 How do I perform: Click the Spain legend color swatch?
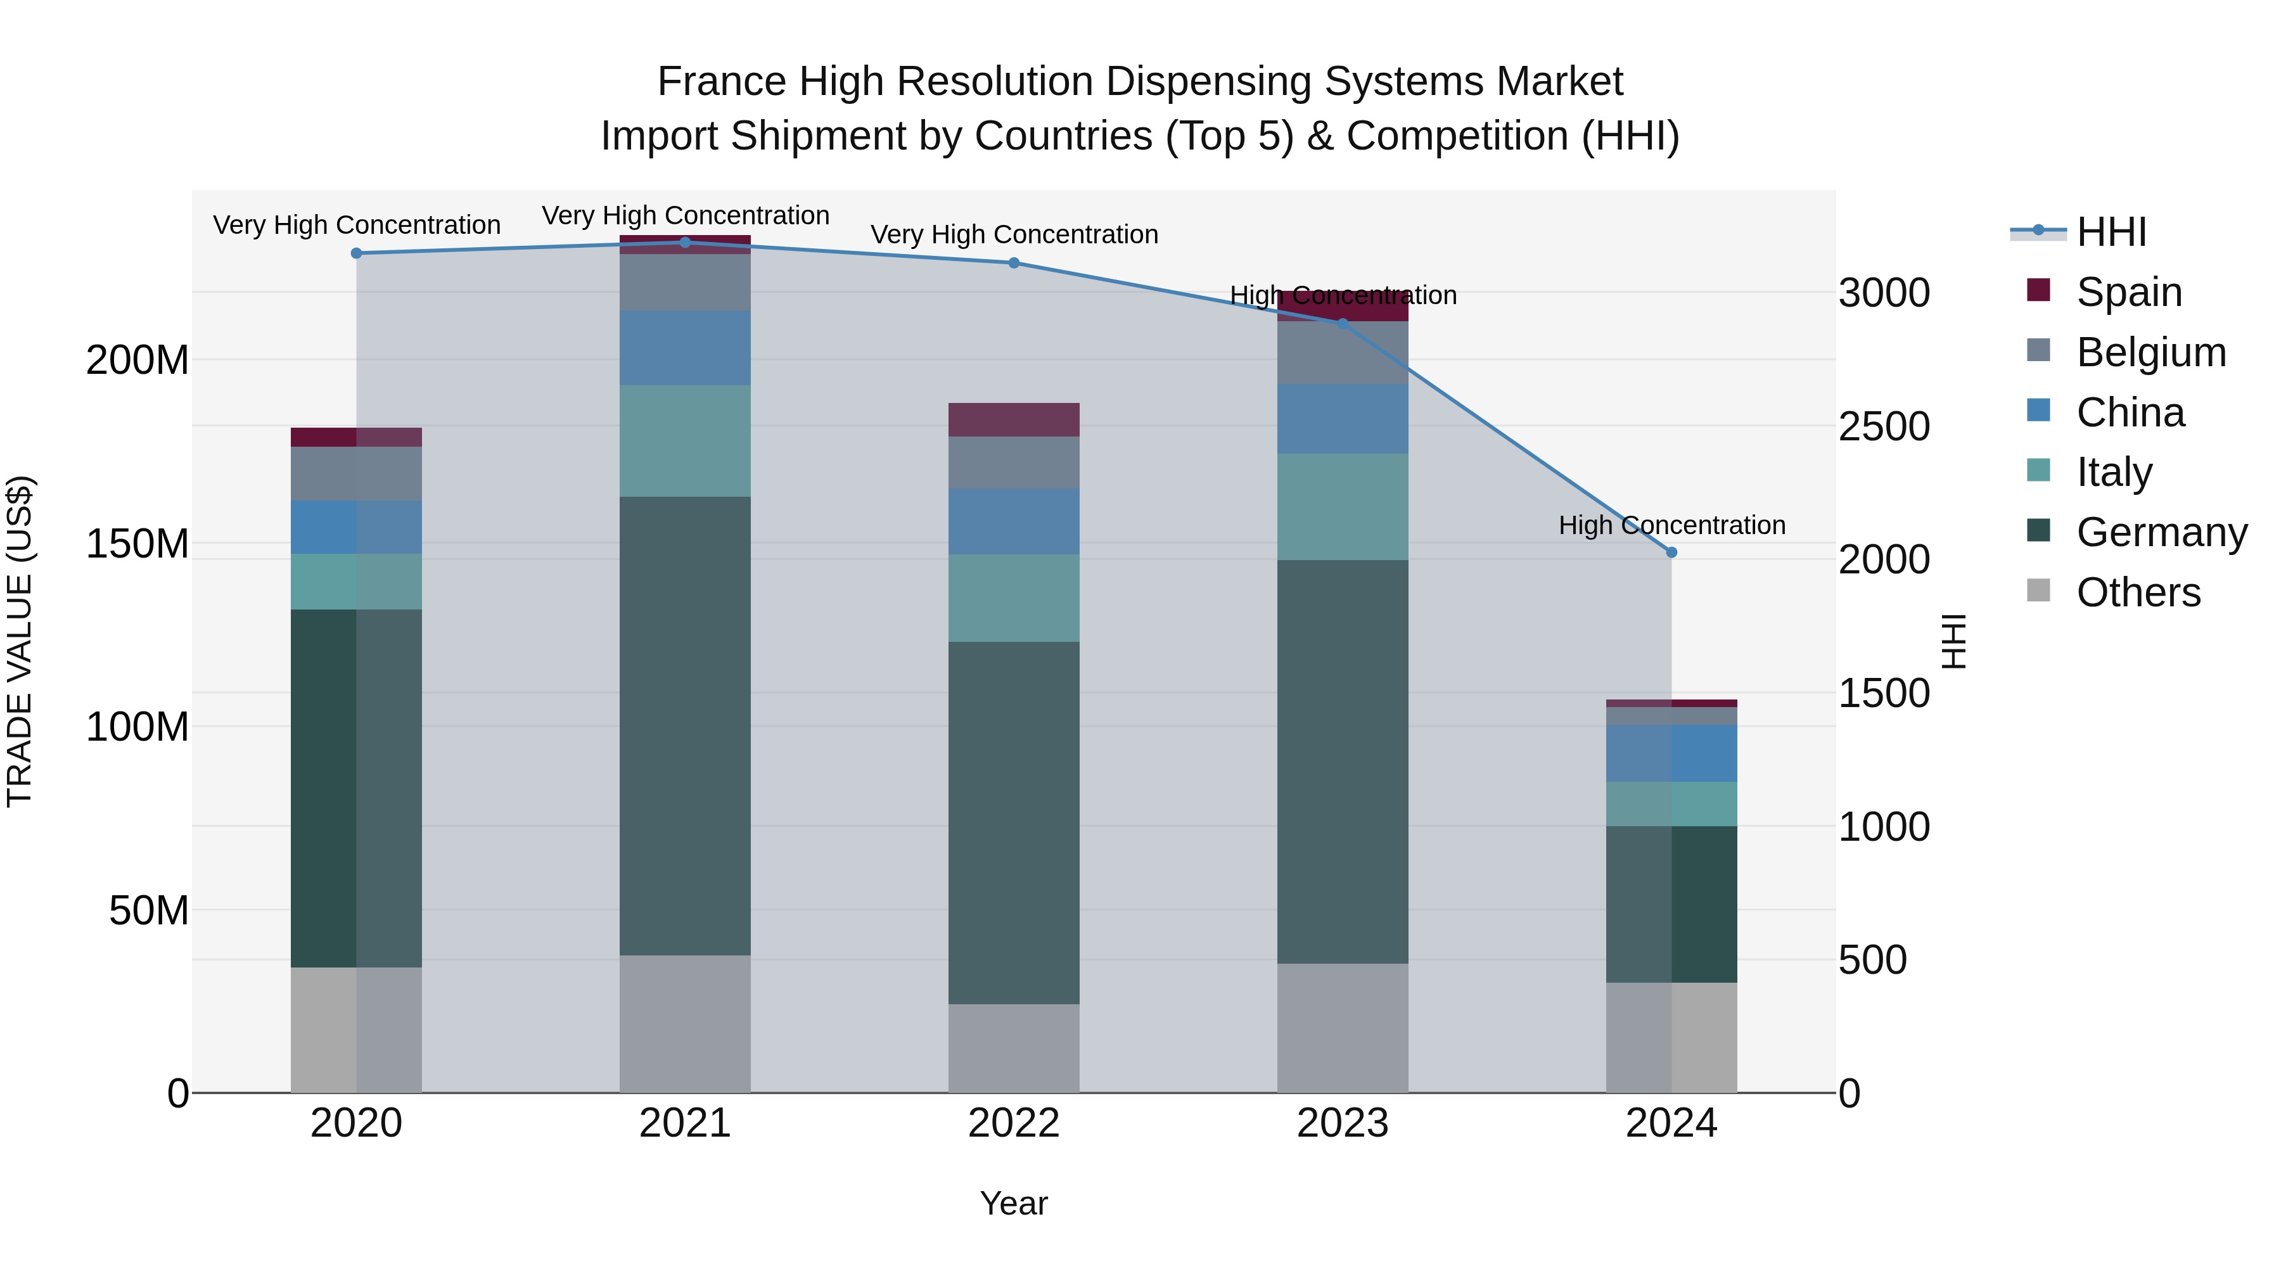click(2038, 290)
